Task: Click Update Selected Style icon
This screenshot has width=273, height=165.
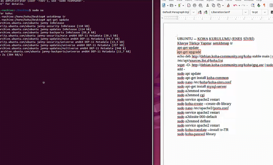Action: point(200,12)
